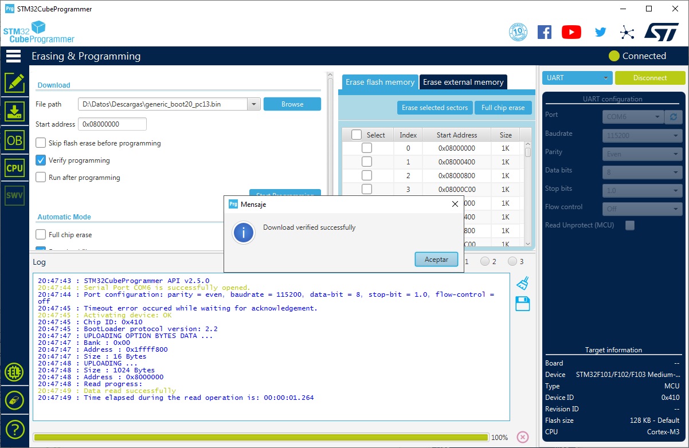This screenshot has height=448, width=689.
Task: Click the ST logo
Action: pyautogui.click(x=661, y=32)
